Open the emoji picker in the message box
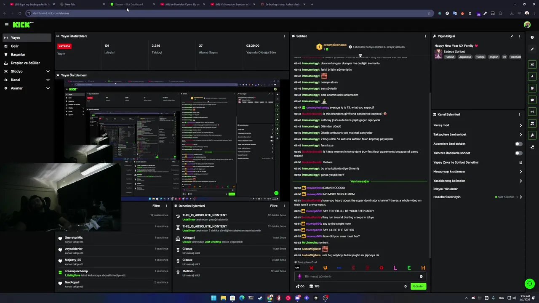Viewport: 539px width, 303px height. click(x=421, y=276)
